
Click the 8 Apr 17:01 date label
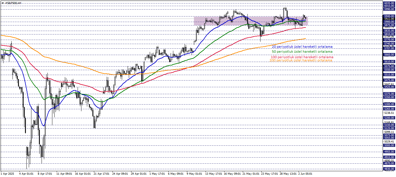click(x=44, y=174)
